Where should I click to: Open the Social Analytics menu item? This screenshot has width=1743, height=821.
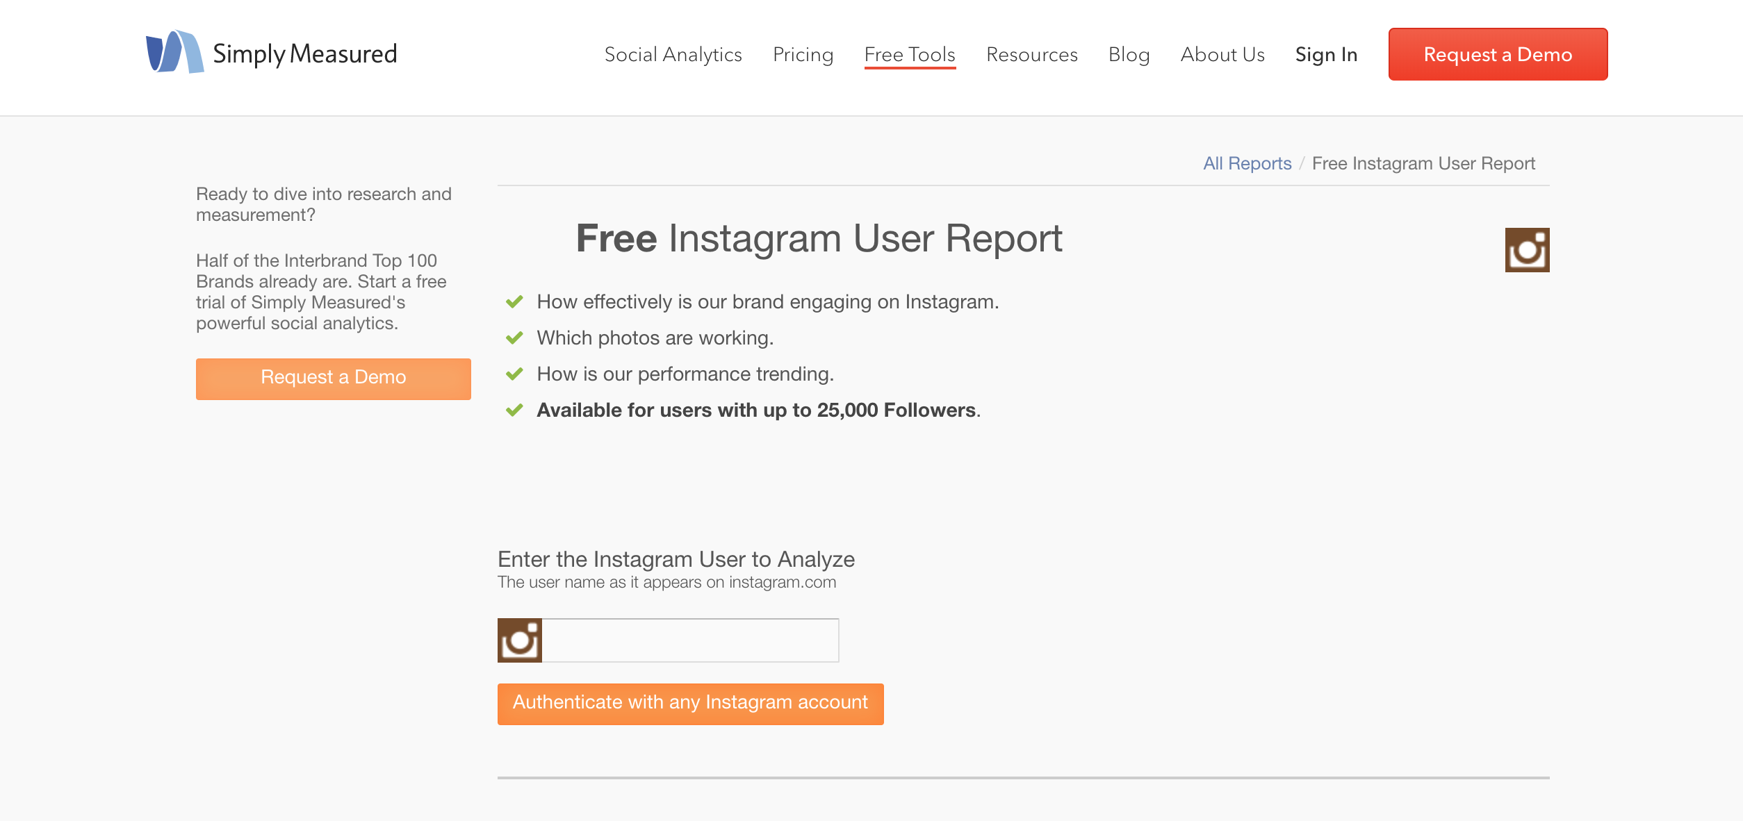pyautogui.click(x=673, y=54)
